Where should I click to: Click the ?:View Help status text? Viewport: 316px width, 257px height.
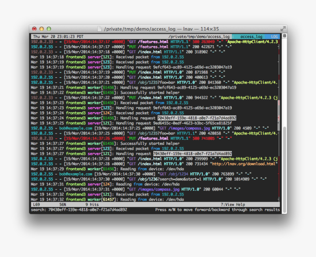coord(233,204)
